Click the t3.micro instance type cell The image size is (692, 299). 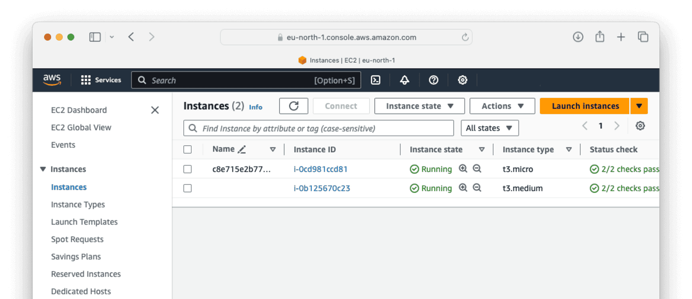(x=518, y=169)
